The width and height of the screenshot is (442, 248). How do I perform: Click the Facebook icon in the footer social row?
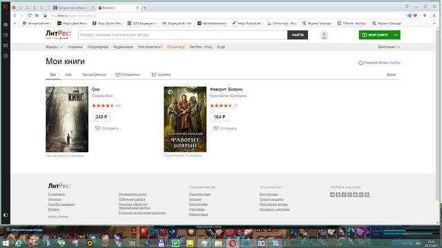[344, 194]
